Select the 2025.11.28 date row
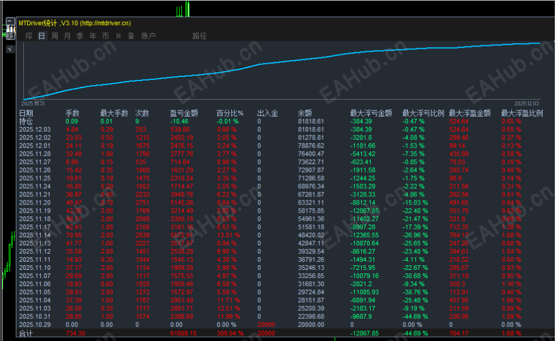Viewport: 556px width, 341px height. (35, 154)
